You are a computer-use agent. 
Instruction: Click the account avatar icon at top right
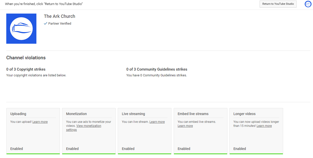tap(308, 4)
